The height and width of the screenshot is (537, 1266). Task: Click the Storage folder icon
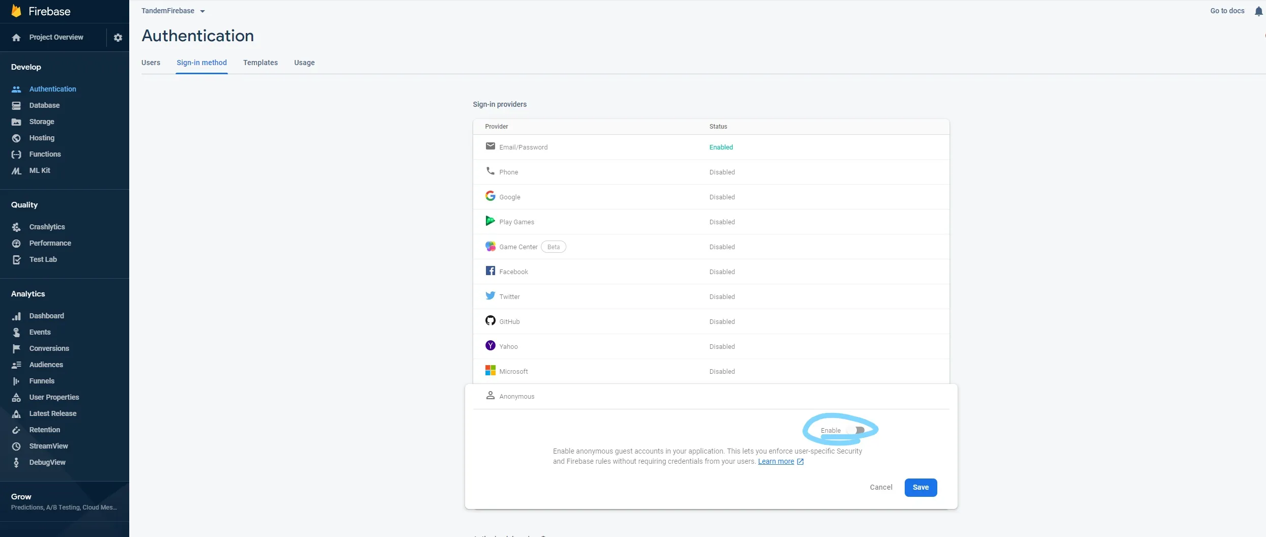[x=16, y=122]
